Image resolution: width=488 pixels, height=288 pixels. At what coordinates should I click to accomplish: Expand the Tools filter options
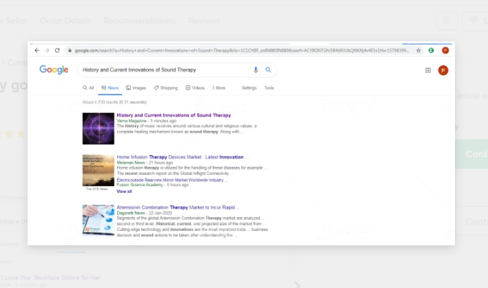tap(269, 88)
